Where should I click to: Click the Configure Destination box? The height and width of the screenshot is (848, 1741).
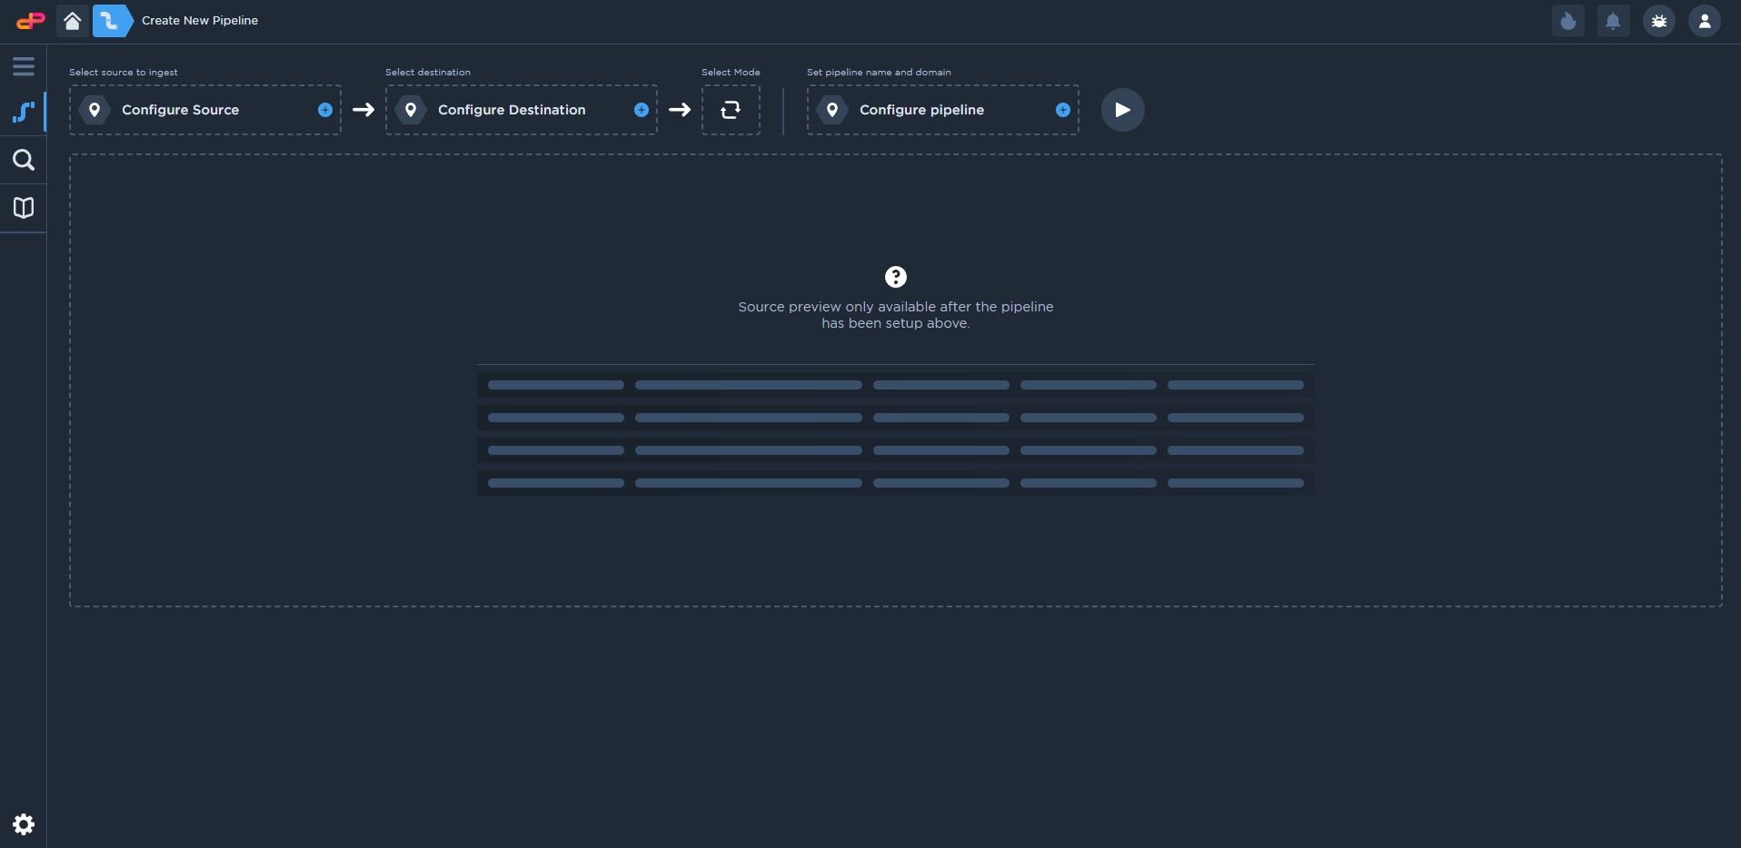pos(512,110)
